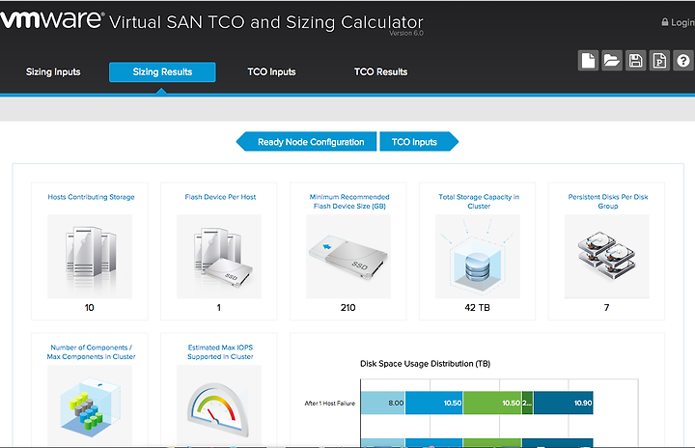
Task: Click the lock icon beside Login
Action: (x=665, y=22)
